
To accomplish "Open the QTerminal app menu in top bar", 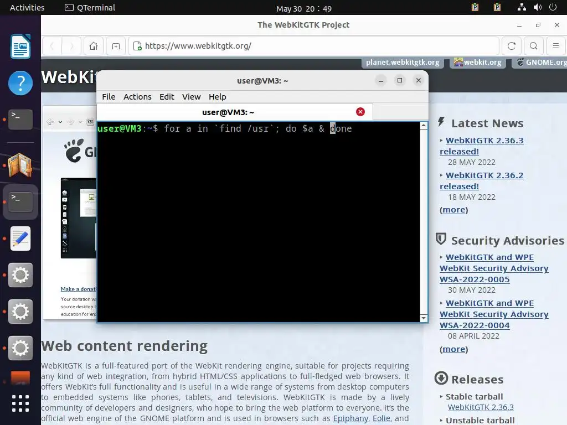I will pos(90,8).
